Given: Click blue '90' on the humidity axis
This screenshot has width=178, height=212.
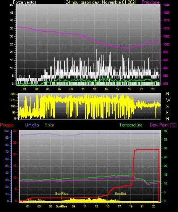Looking at the screenshot, I should pyautogui.click(x=7, y=138).
